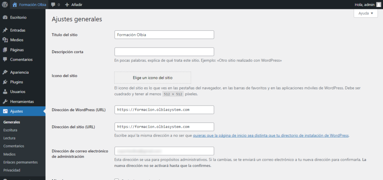The height and width of the screenshot is (180, 383).
Task: Click the Ajustes generales heading
Action: pos(77,19)
